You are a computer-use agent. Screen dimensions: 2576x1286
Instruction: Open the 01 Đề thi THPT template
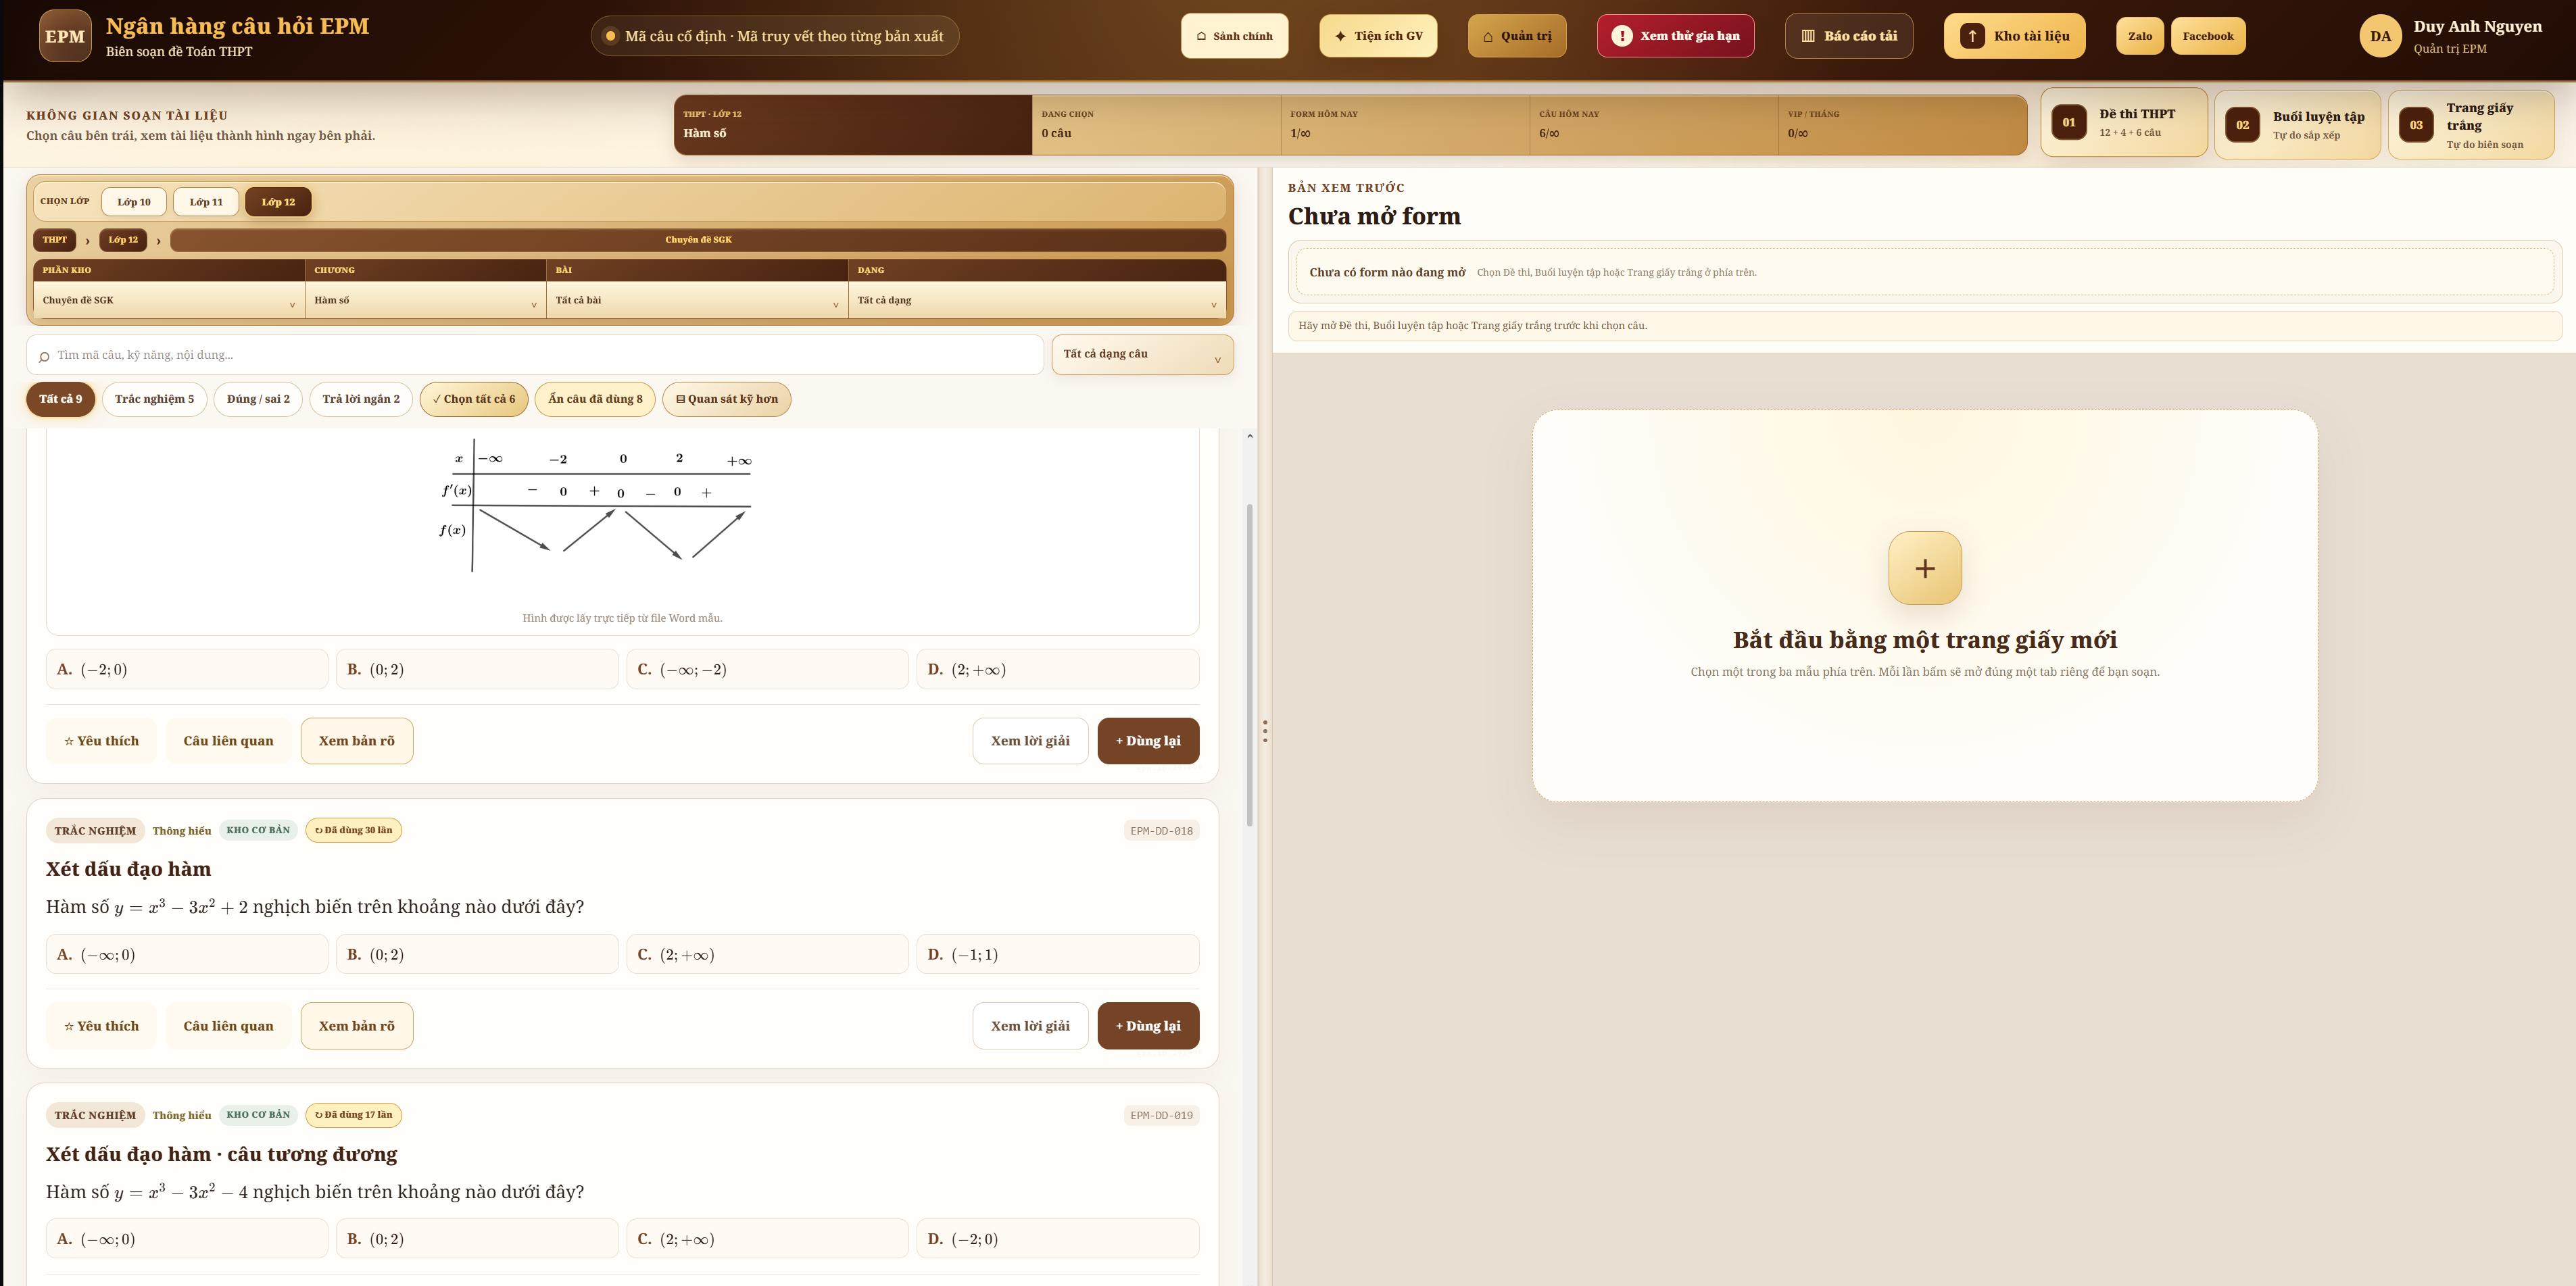pos(2124,123)
